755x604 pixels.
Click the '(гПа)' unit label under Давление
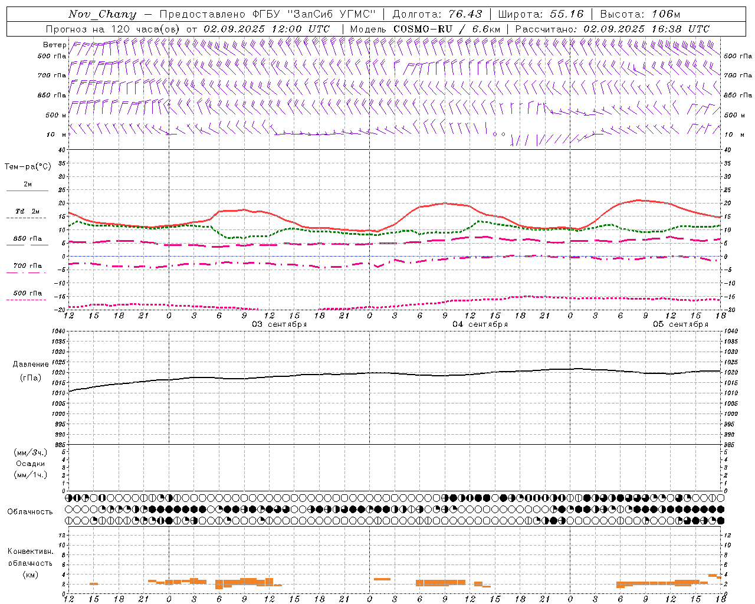point(31,377)
